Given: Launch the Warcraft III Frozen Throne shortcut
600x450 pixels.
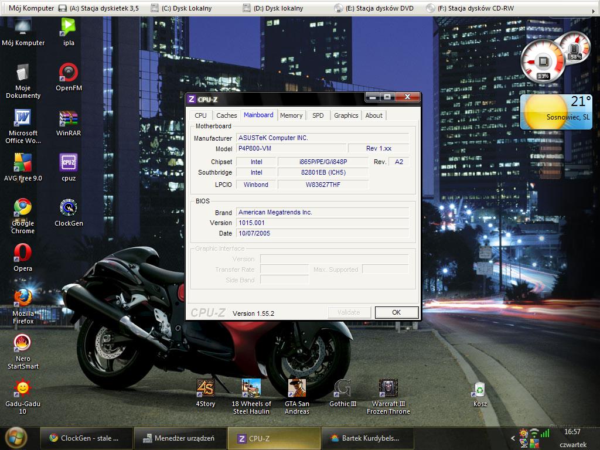Looking at the screenshot, I should click(388, 397).
